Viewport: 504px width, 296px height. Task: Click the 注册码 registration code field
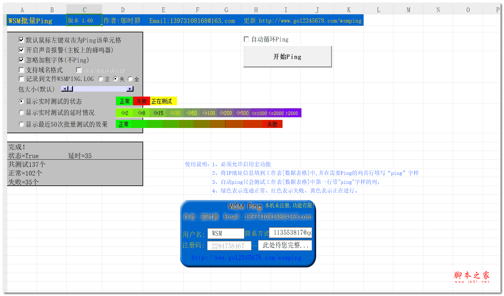[x=229, y=245]
